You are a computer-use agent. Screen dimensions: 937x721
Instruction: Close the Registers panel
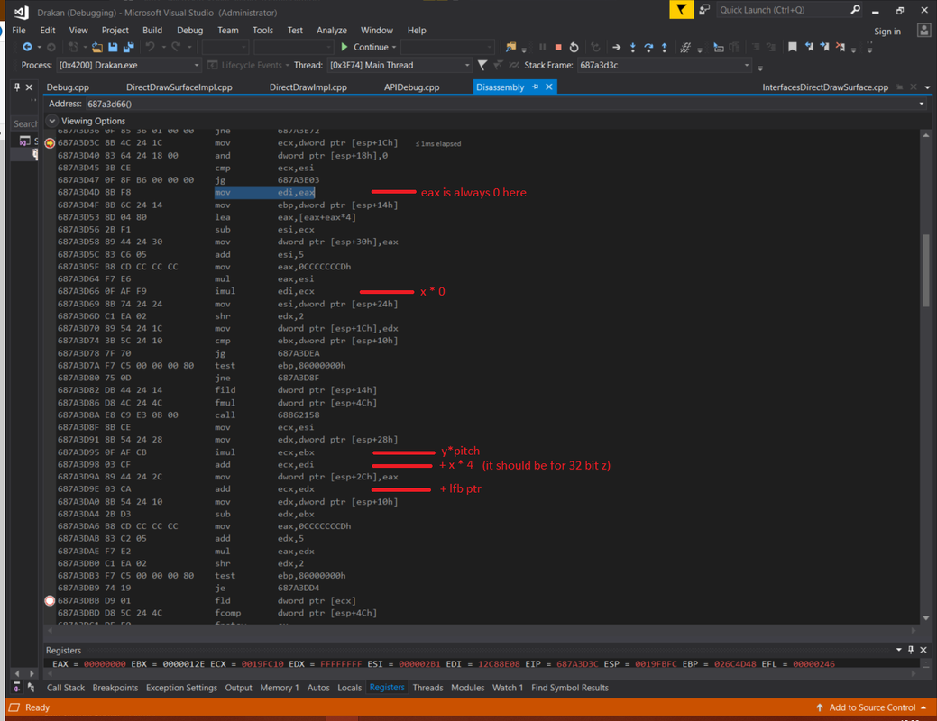tap(923, 650)
